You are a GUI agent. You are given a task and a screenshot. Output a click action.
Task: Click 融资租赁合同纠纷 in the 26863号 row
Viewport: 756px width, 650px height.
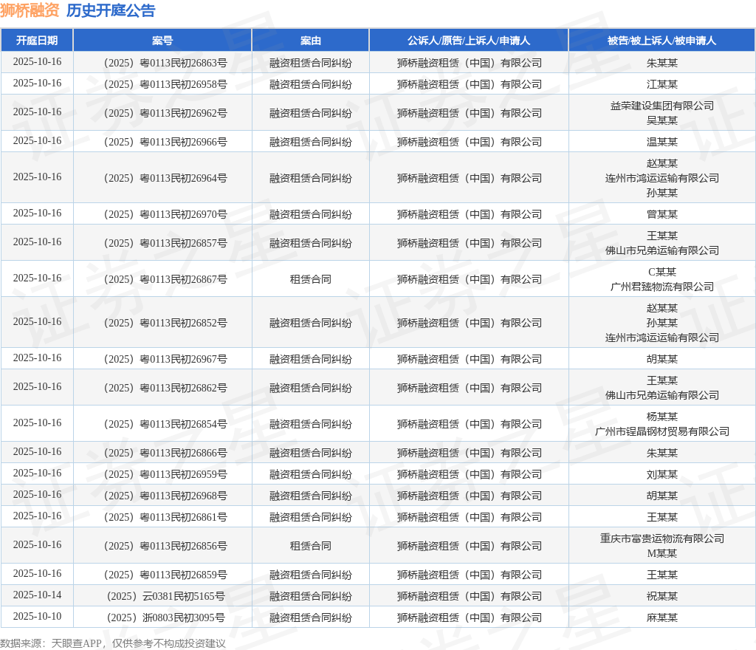point(311,64)
